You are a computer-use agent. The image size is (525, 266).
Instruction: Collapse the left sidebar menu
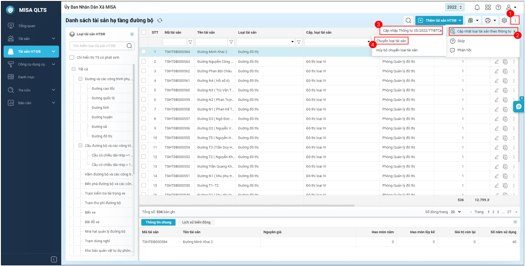tap(54, 260)
